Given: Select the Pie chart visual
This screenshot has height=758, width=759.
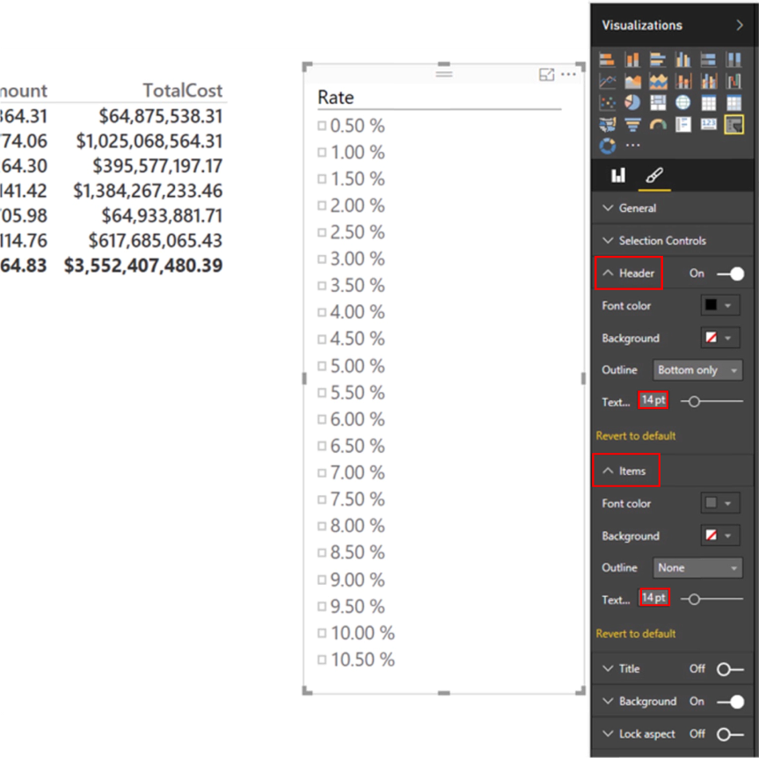Looking at the screenshot, I should (632, 103).
